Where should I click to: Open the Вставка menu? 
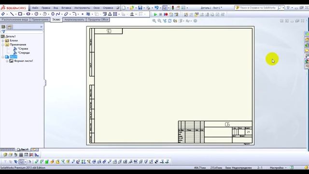[x=66, y=8]
